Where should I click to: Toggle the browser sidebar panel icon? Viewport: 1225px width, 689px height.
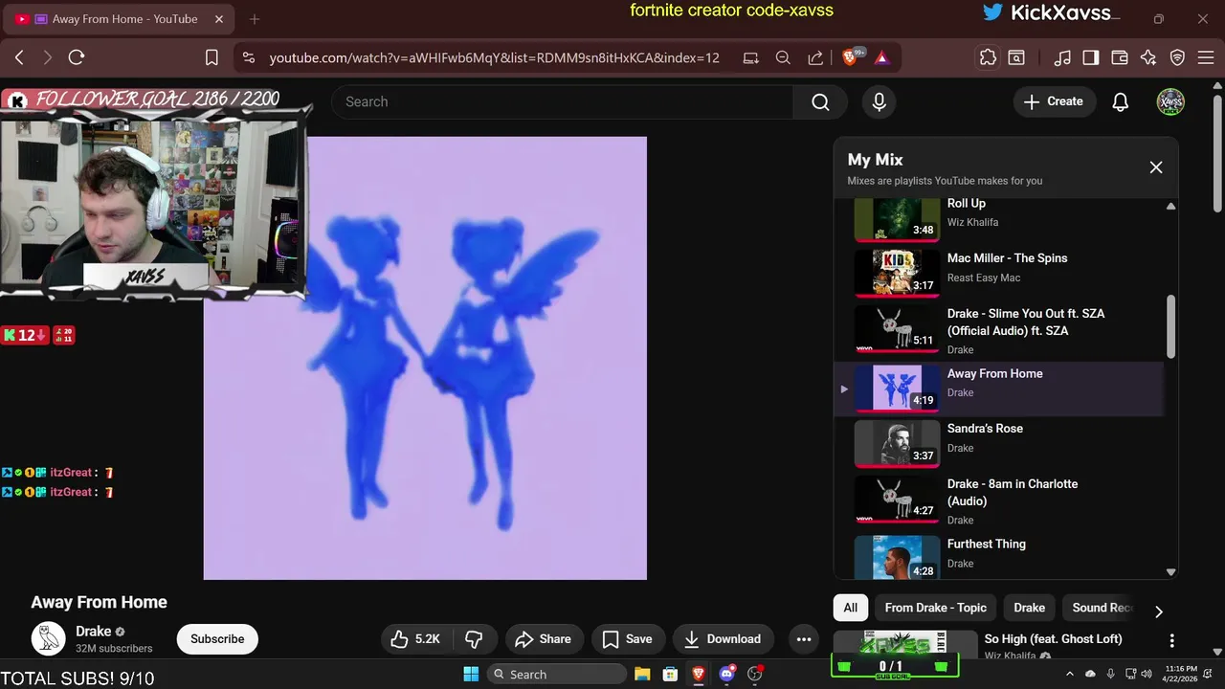1091,57
